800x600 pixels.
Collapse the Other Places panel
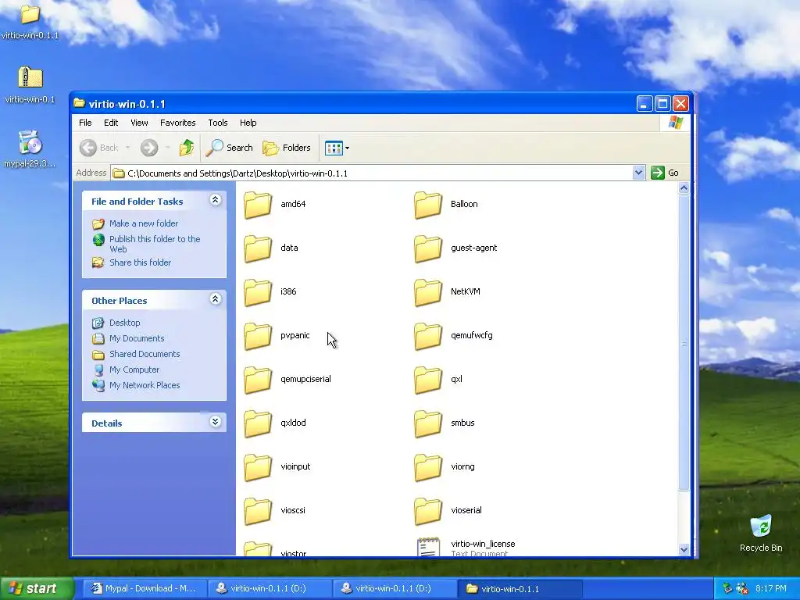pyautogui.click(x=216, y=299)
